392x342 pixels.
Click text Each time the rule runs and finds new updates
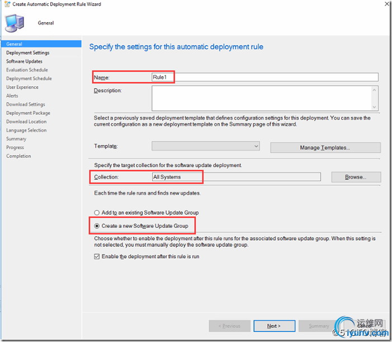click(x=147, y=193)
